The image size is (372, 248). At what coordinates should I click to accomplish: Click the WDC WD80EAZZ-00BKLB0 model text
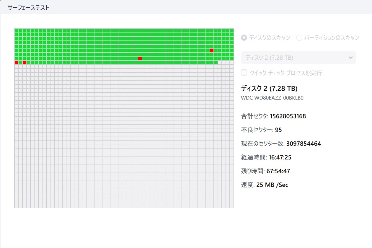click(272, 98)
